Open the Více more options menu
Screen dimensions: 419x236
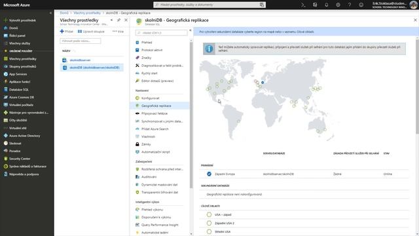(118, 31)
